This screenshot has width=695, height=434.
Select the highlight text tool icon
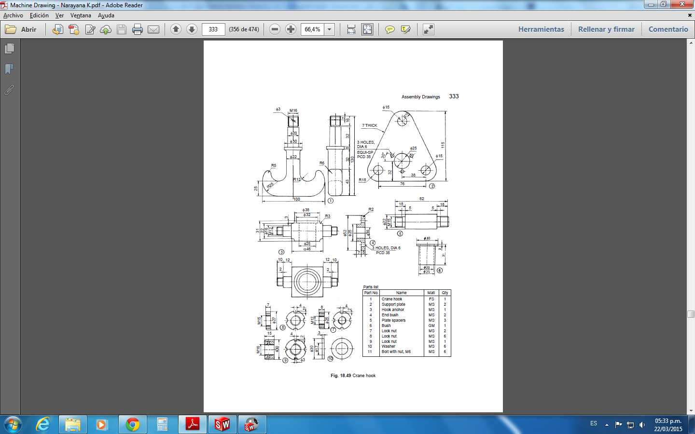point(405,29)
